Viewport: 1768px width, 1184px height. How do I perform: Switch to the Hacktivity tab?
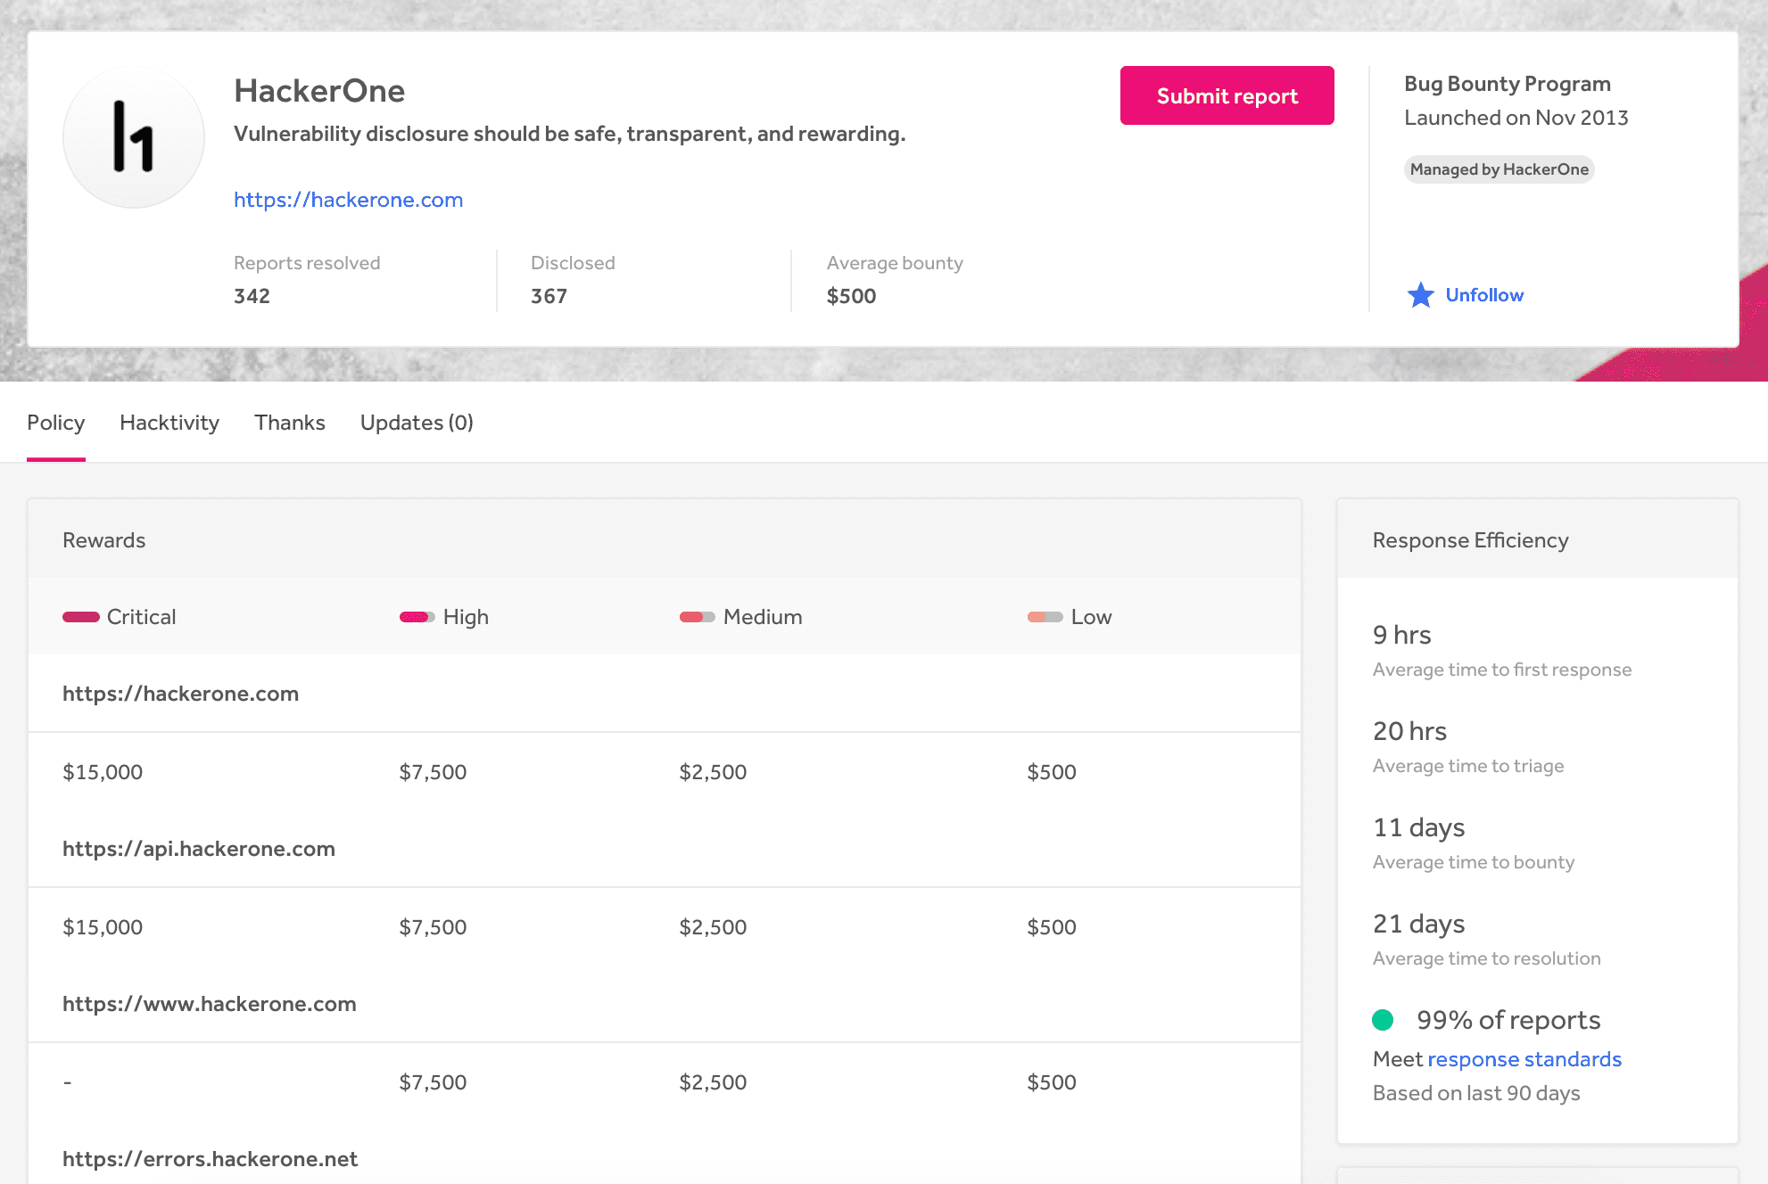tap(169, 423)
